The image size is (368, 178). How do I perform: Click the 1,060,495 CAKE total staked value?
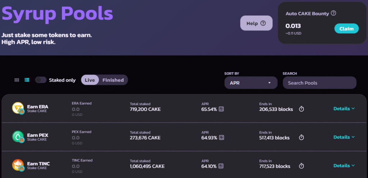pyautogui.click(x=147, y=166)
